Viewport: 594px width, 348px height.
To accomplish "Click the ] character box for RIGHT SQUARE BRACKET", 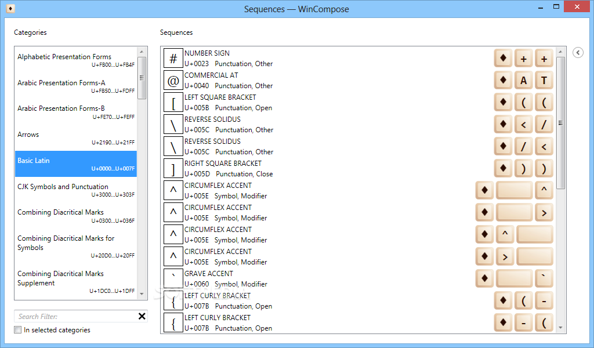I will click(x=173, y=169).
